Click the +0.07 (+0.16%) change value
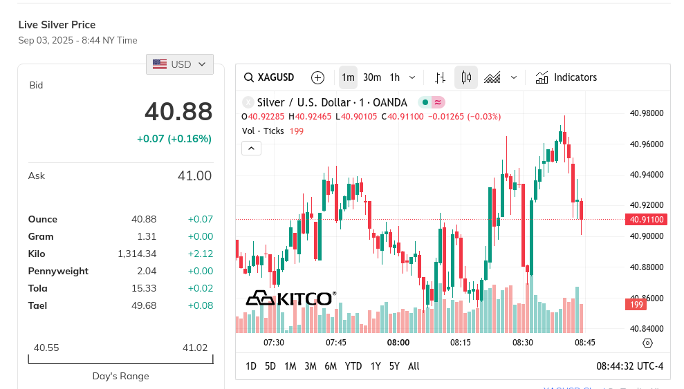The image size is (684, 389). [x=174, y=139]
